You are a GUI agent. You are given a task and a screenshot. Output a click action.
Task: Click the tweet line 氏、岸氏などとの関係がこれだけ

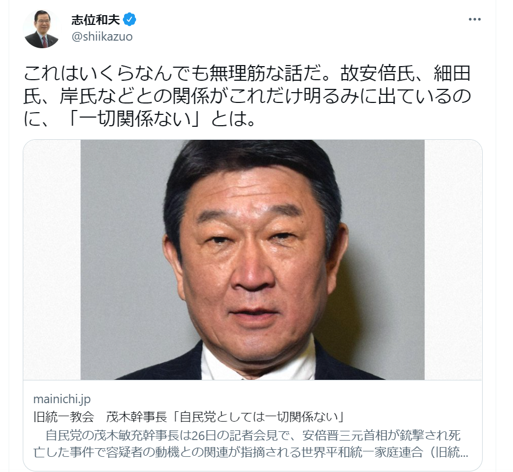(247, 96)
